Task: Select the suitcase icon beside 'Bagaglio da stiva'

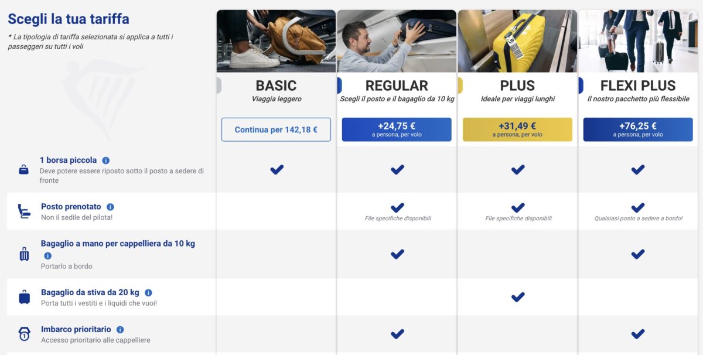Action: [23, 297]
